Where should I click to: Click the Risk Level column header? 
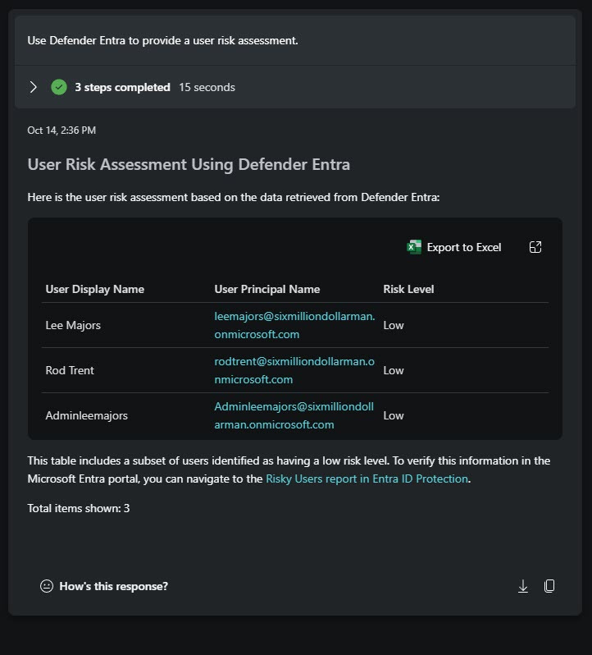click(x=408, y=289)
